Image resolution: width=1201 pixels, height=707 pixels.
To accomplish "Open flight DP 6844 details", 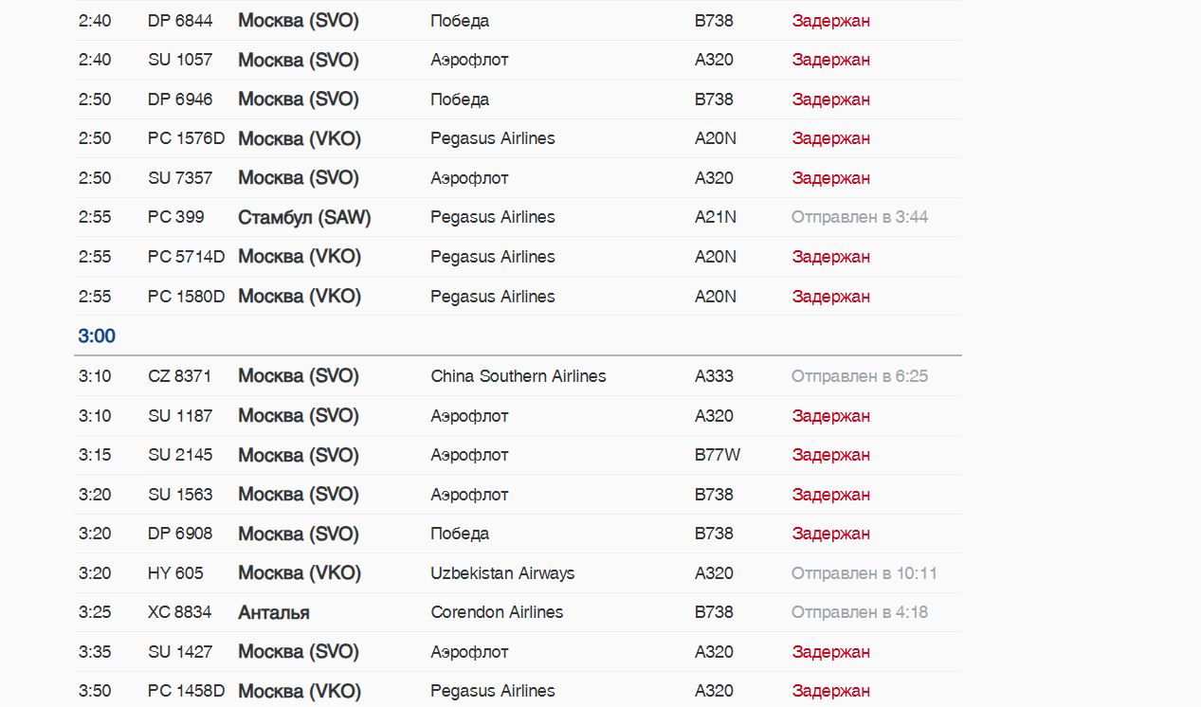I will click(x=180, y=21).
